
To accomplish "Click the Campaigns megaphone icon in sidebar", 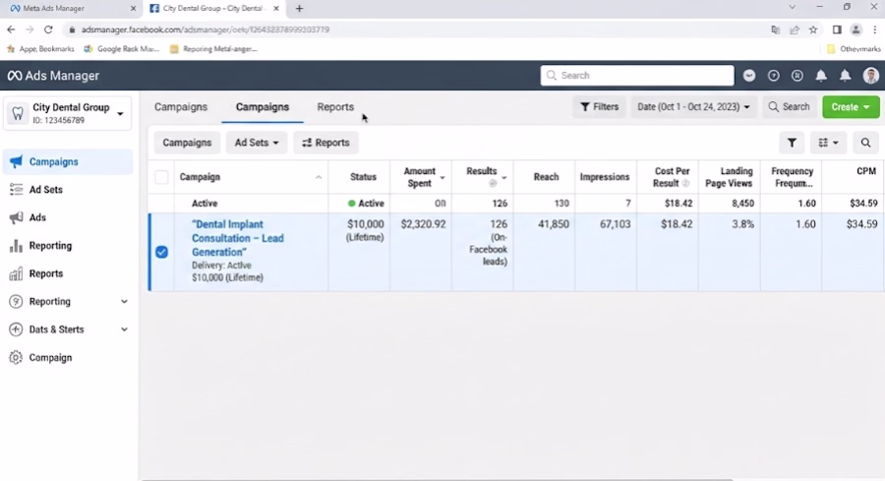I will (16, 161).
